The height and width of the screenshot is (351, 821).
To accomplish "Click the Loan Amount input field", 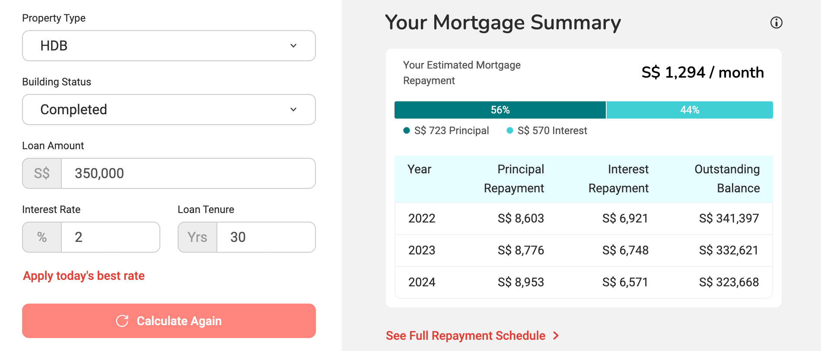I will 188,173.
